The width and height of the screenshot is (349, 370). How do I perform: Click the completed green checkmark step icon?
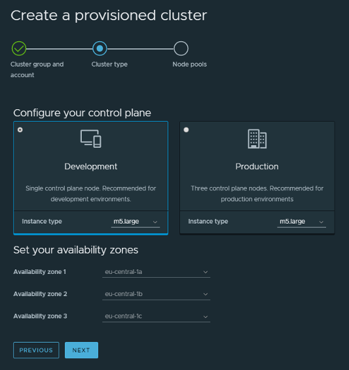click(x=19, y=48)
